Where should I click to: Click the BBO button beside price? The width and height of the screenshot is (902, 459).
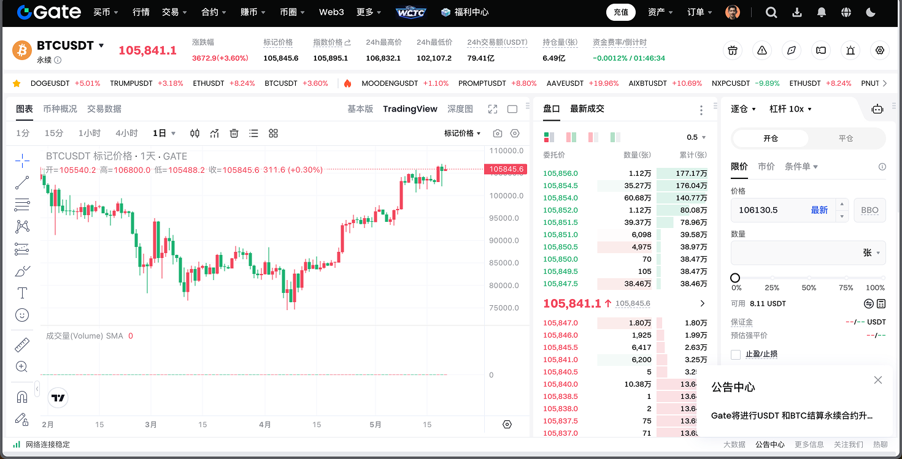[869, 210]
